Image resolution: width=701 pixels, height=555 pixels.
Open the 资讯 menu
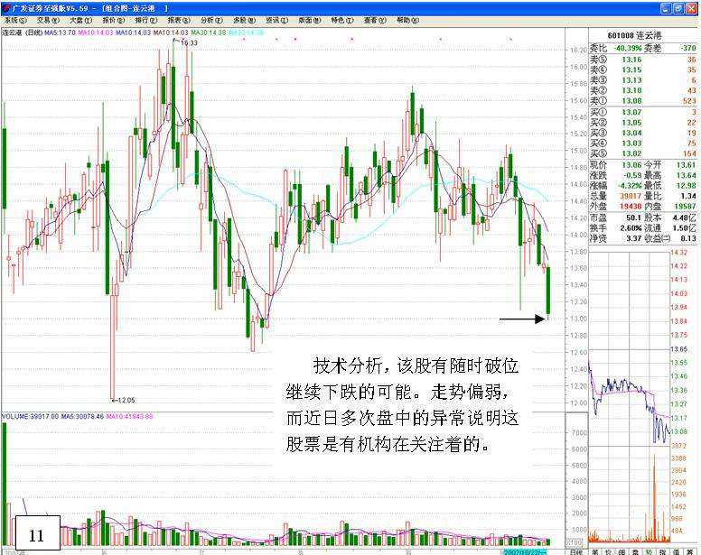point(276,20)
